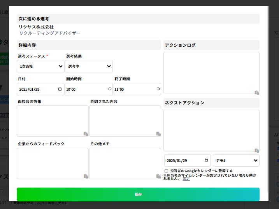
Task: Open clock picker for 開始時間 field
Action: pos(110,89)
